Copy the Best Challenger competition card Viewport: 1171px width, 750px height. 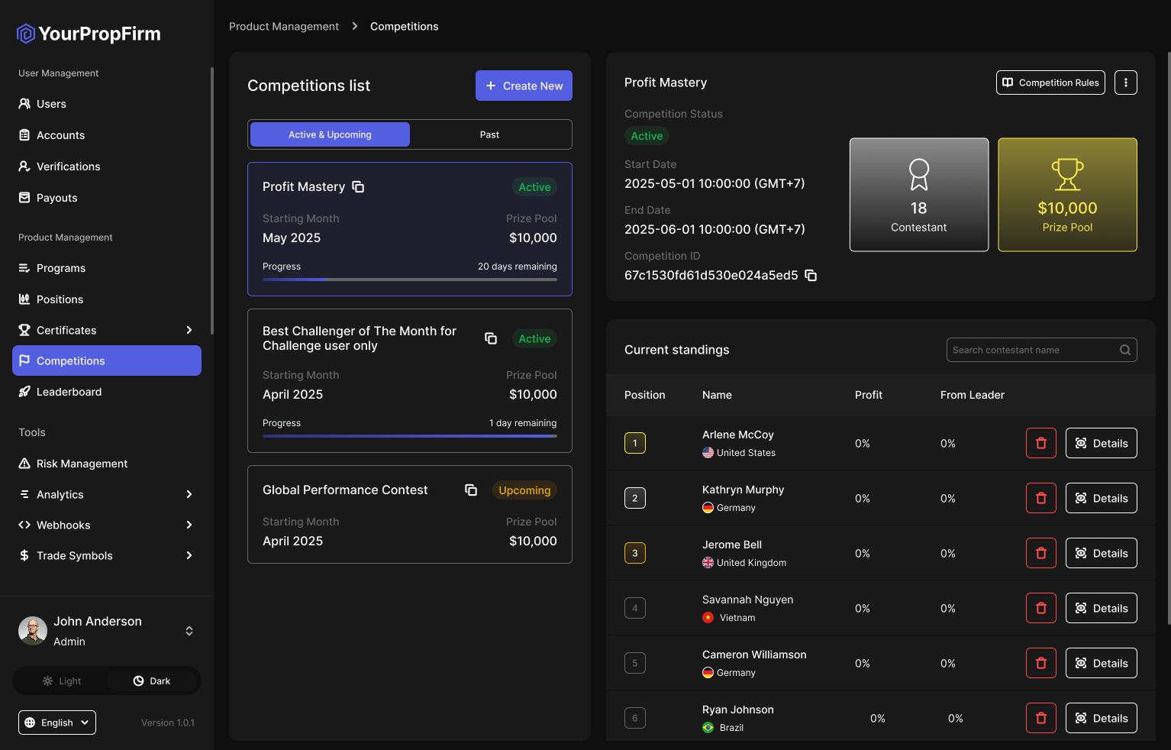pos(491,338)
